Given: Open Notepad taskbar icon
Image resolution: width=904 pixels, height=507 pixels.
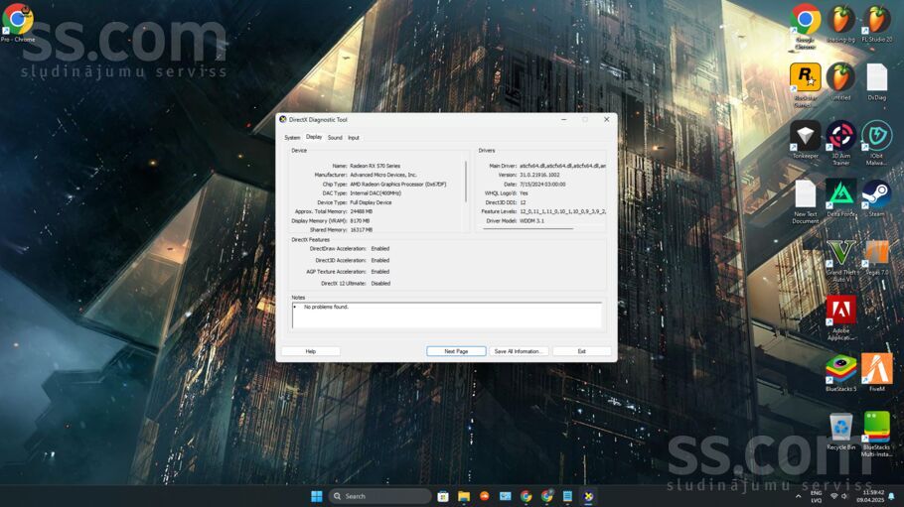Looking at the screenshot, I should coord(567,496).
